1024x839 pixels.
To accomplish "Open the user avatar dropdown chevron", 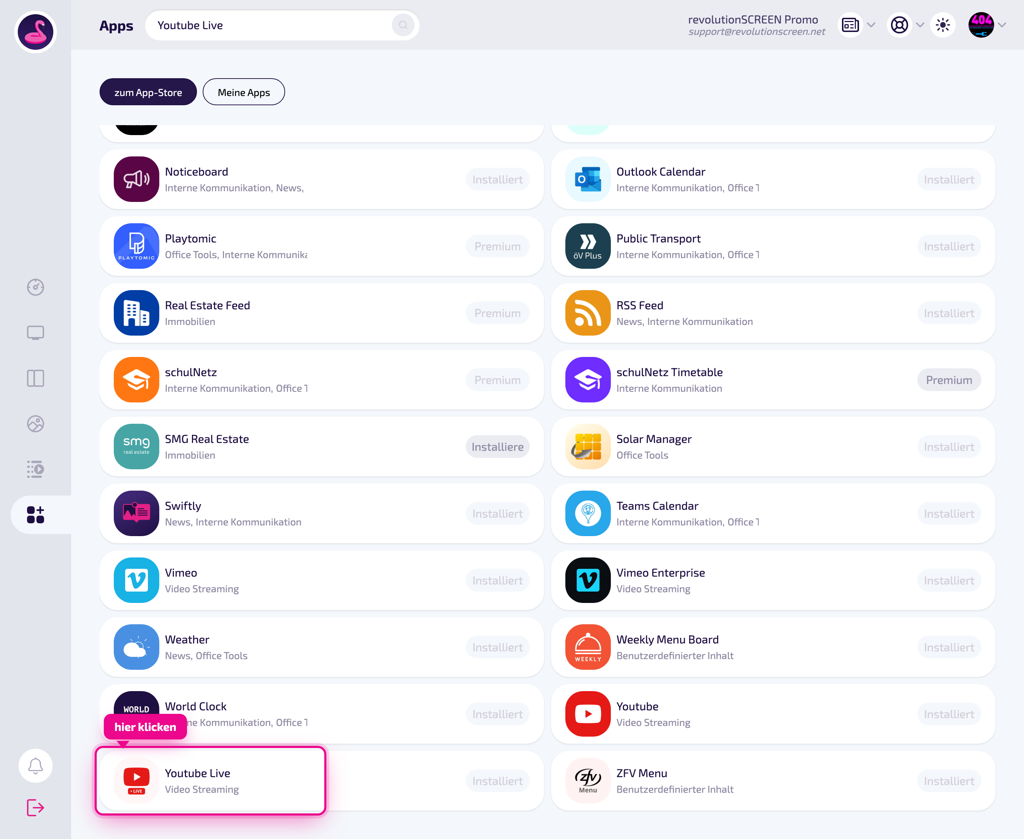I will 1002,25.
